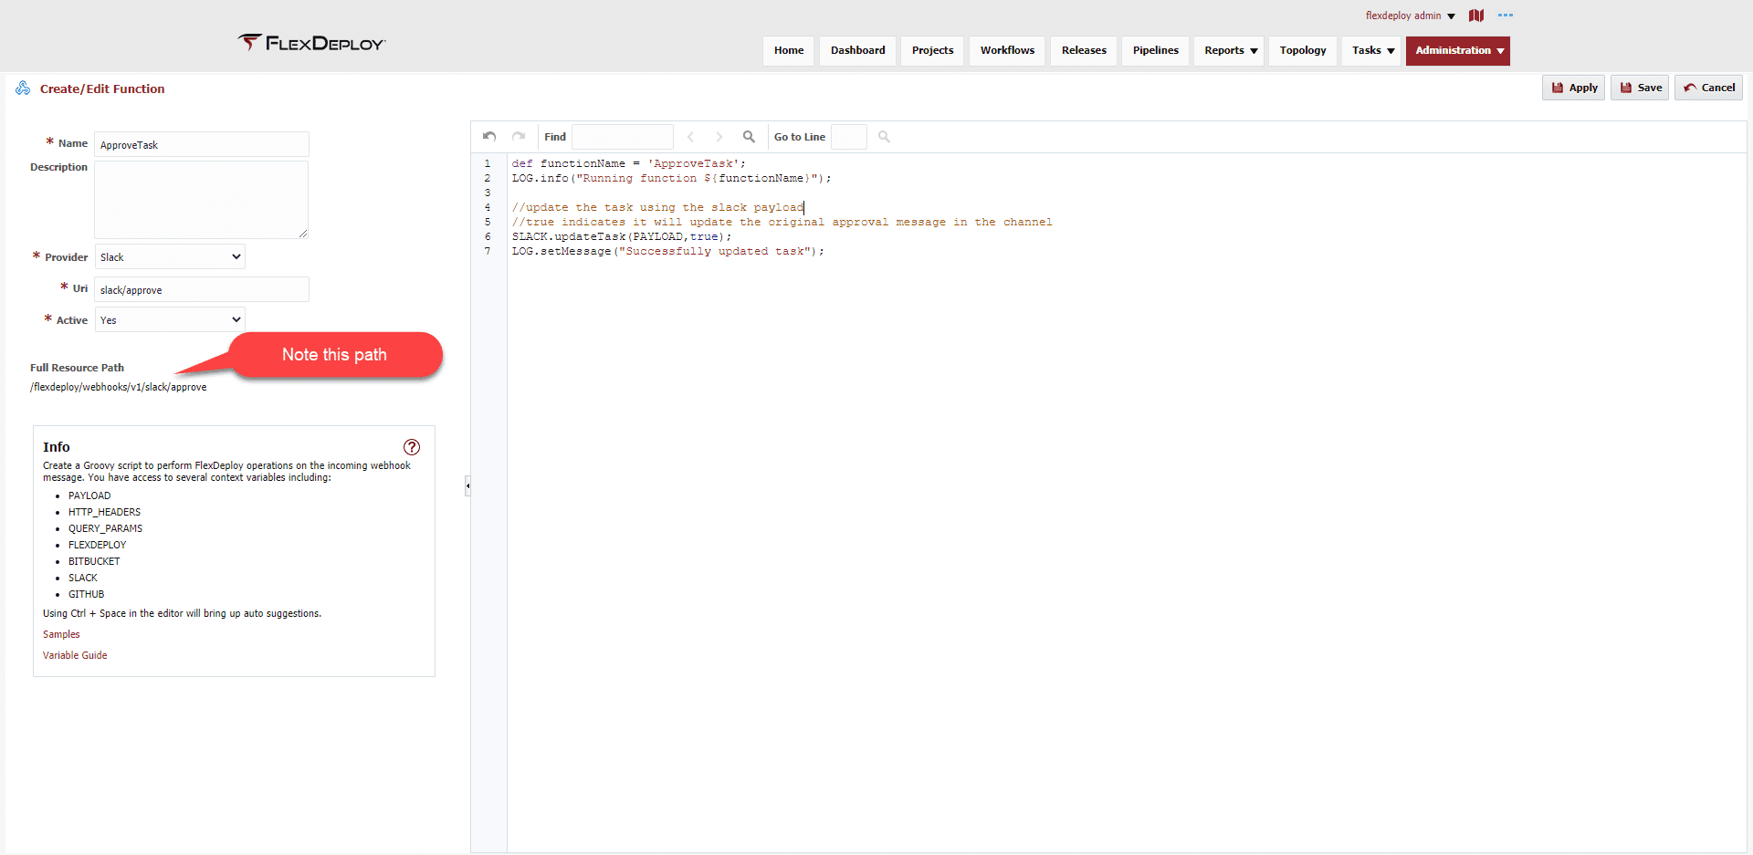Expand the Tasks menu
The height and width of the screenshot is (855, 1753).
click(x=1373, y=51)
